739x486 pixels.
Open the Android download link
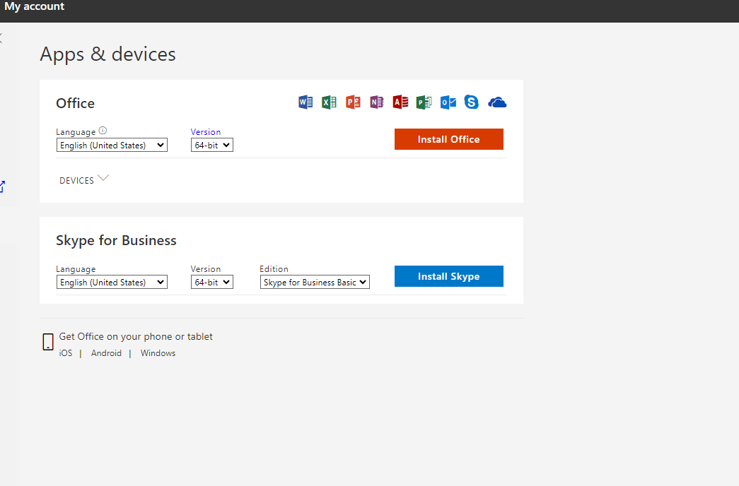pos(106,352)
